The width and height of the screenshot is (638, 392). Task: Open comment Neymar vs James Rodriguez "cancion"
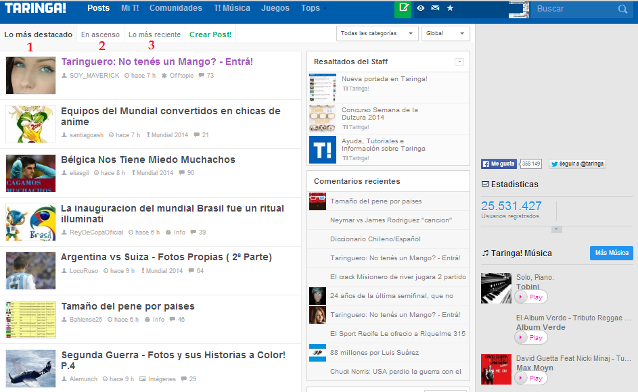391,220
